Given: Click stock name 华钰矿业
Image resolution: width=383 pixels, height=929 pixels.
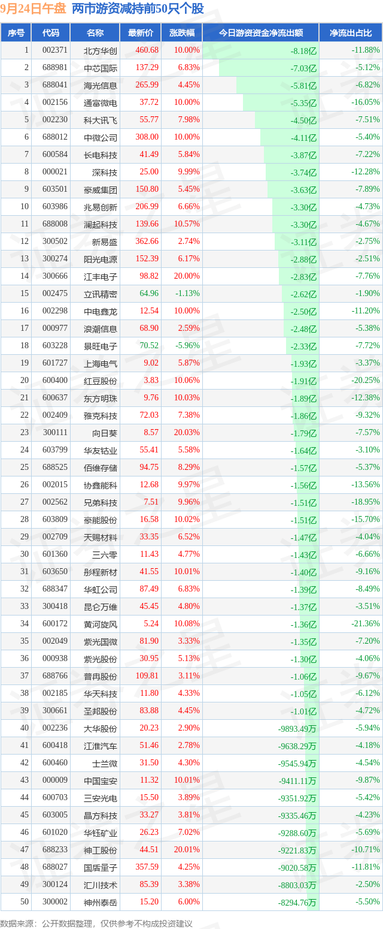Looking at the screenshot, I should tap(101, 833).
